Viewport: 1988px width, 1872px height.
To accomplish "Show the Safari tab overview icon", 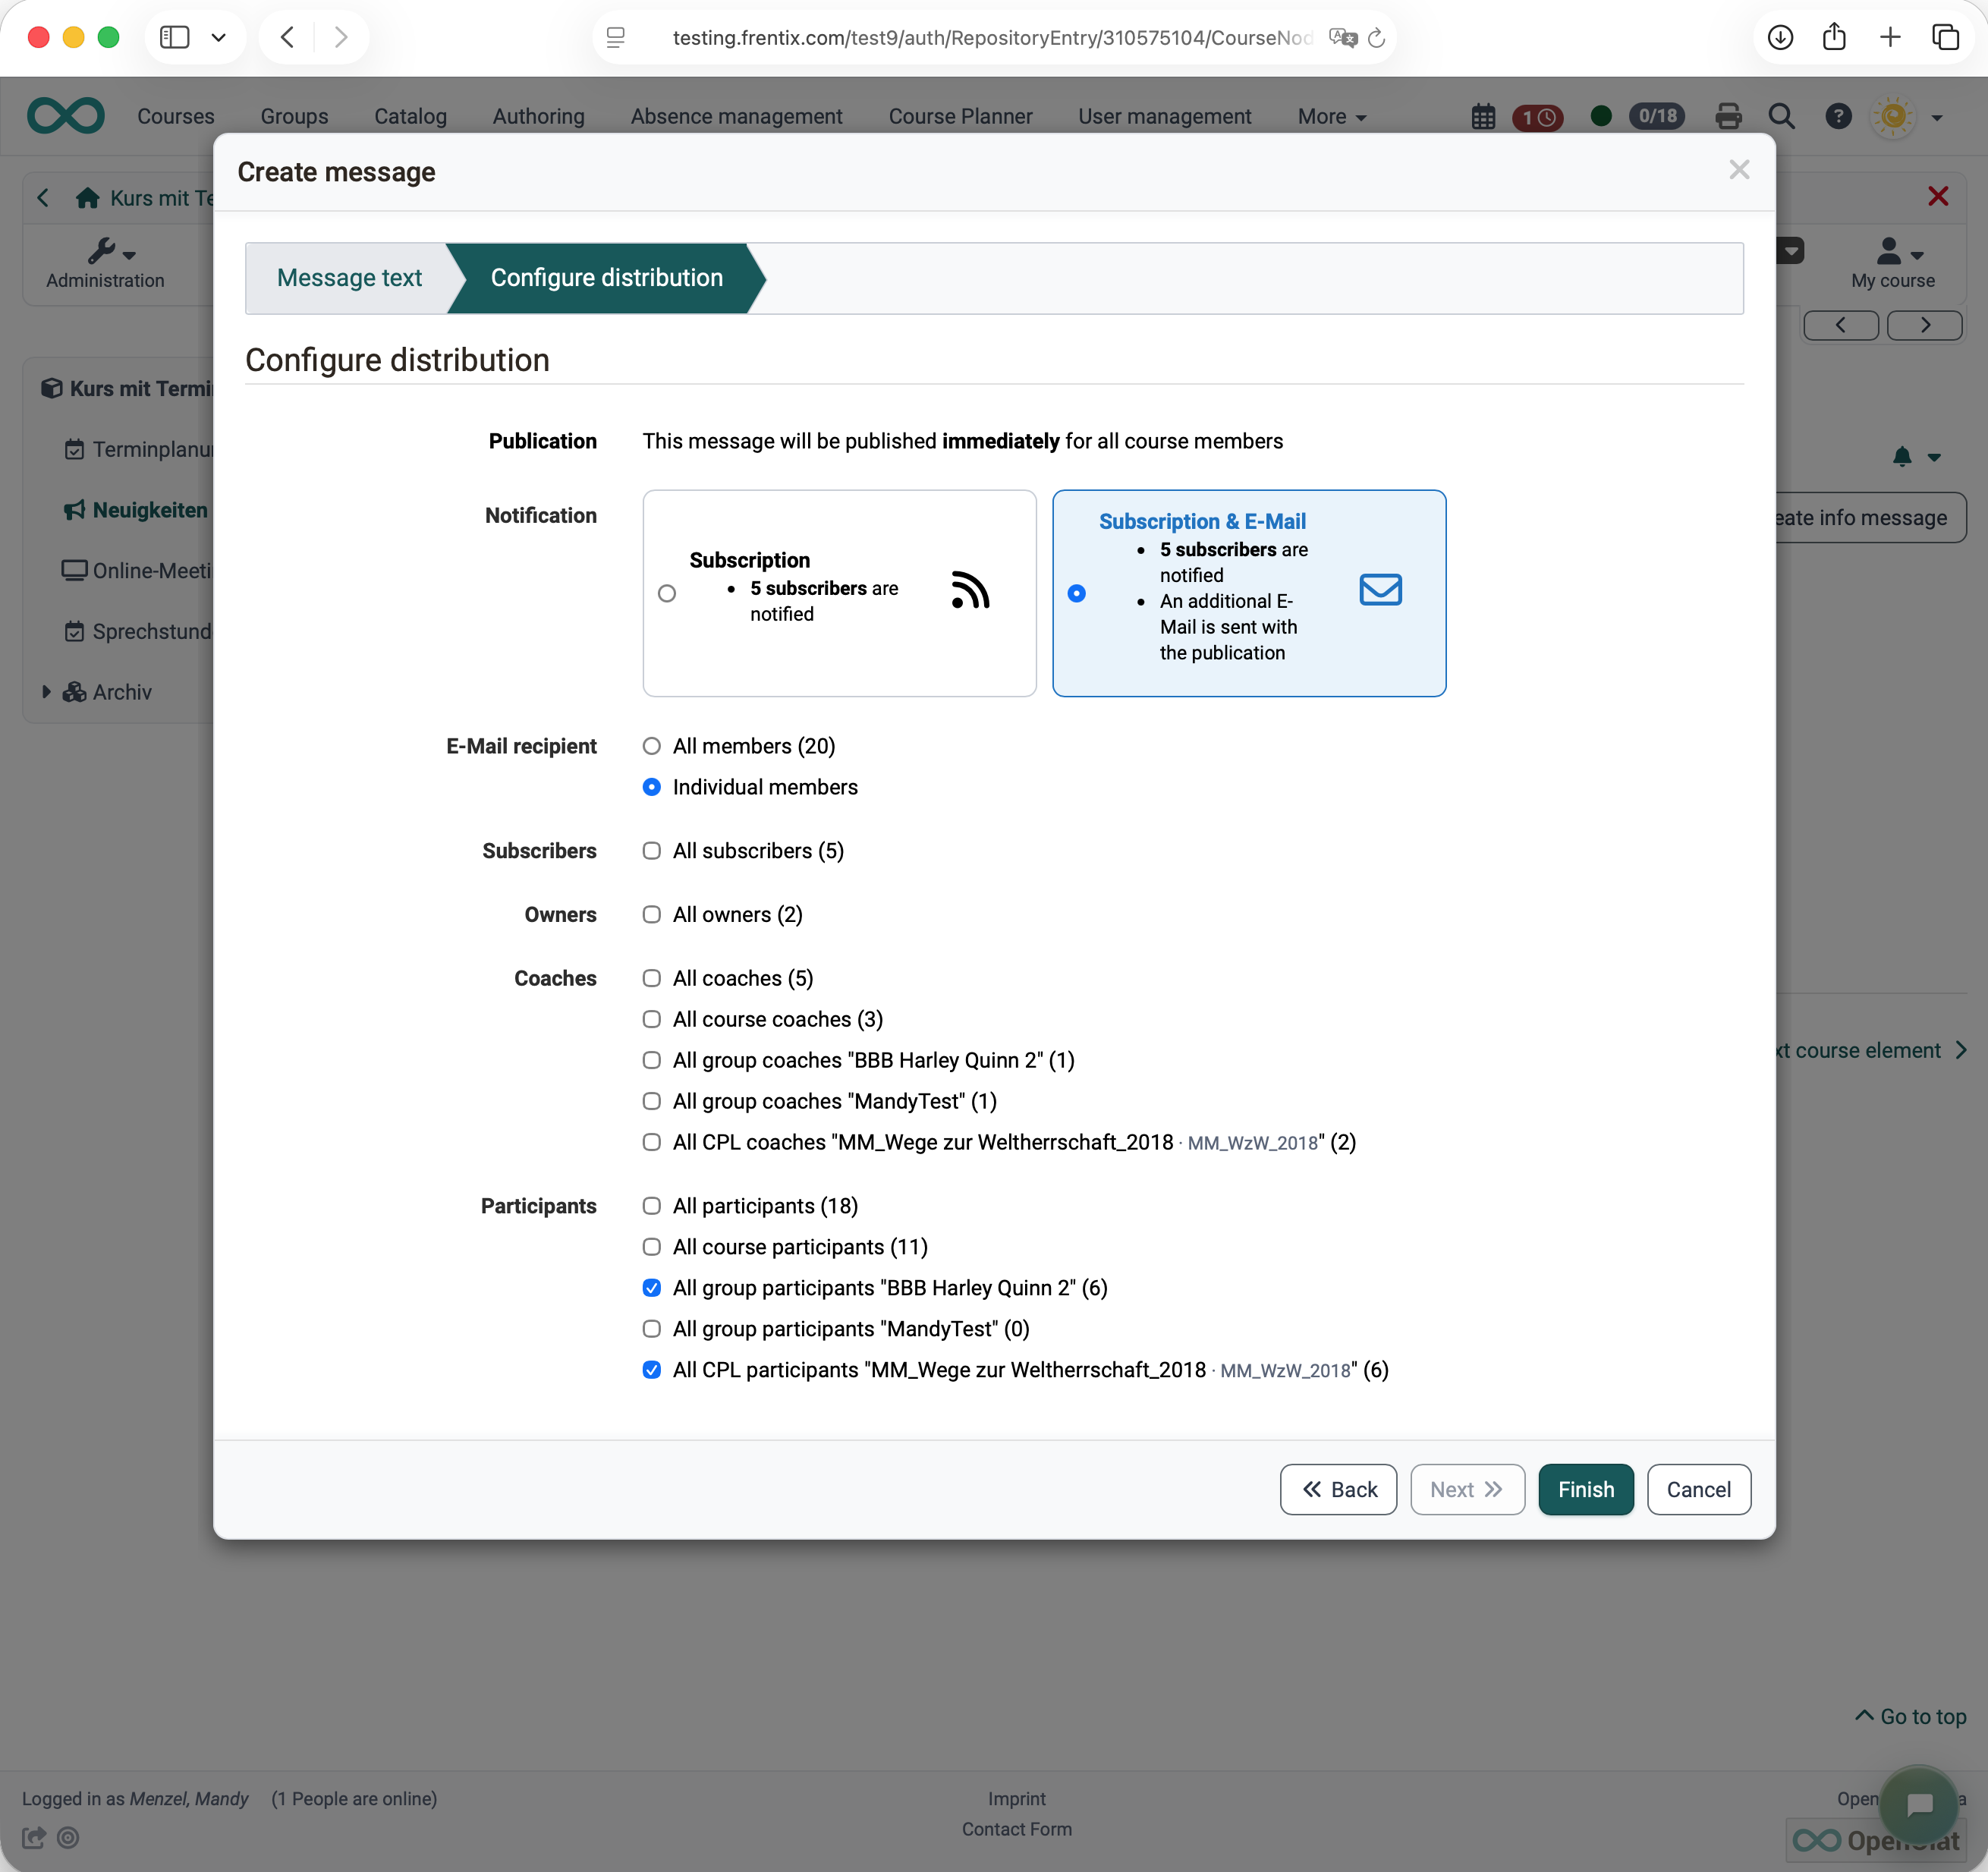I will coord(1945,38).
